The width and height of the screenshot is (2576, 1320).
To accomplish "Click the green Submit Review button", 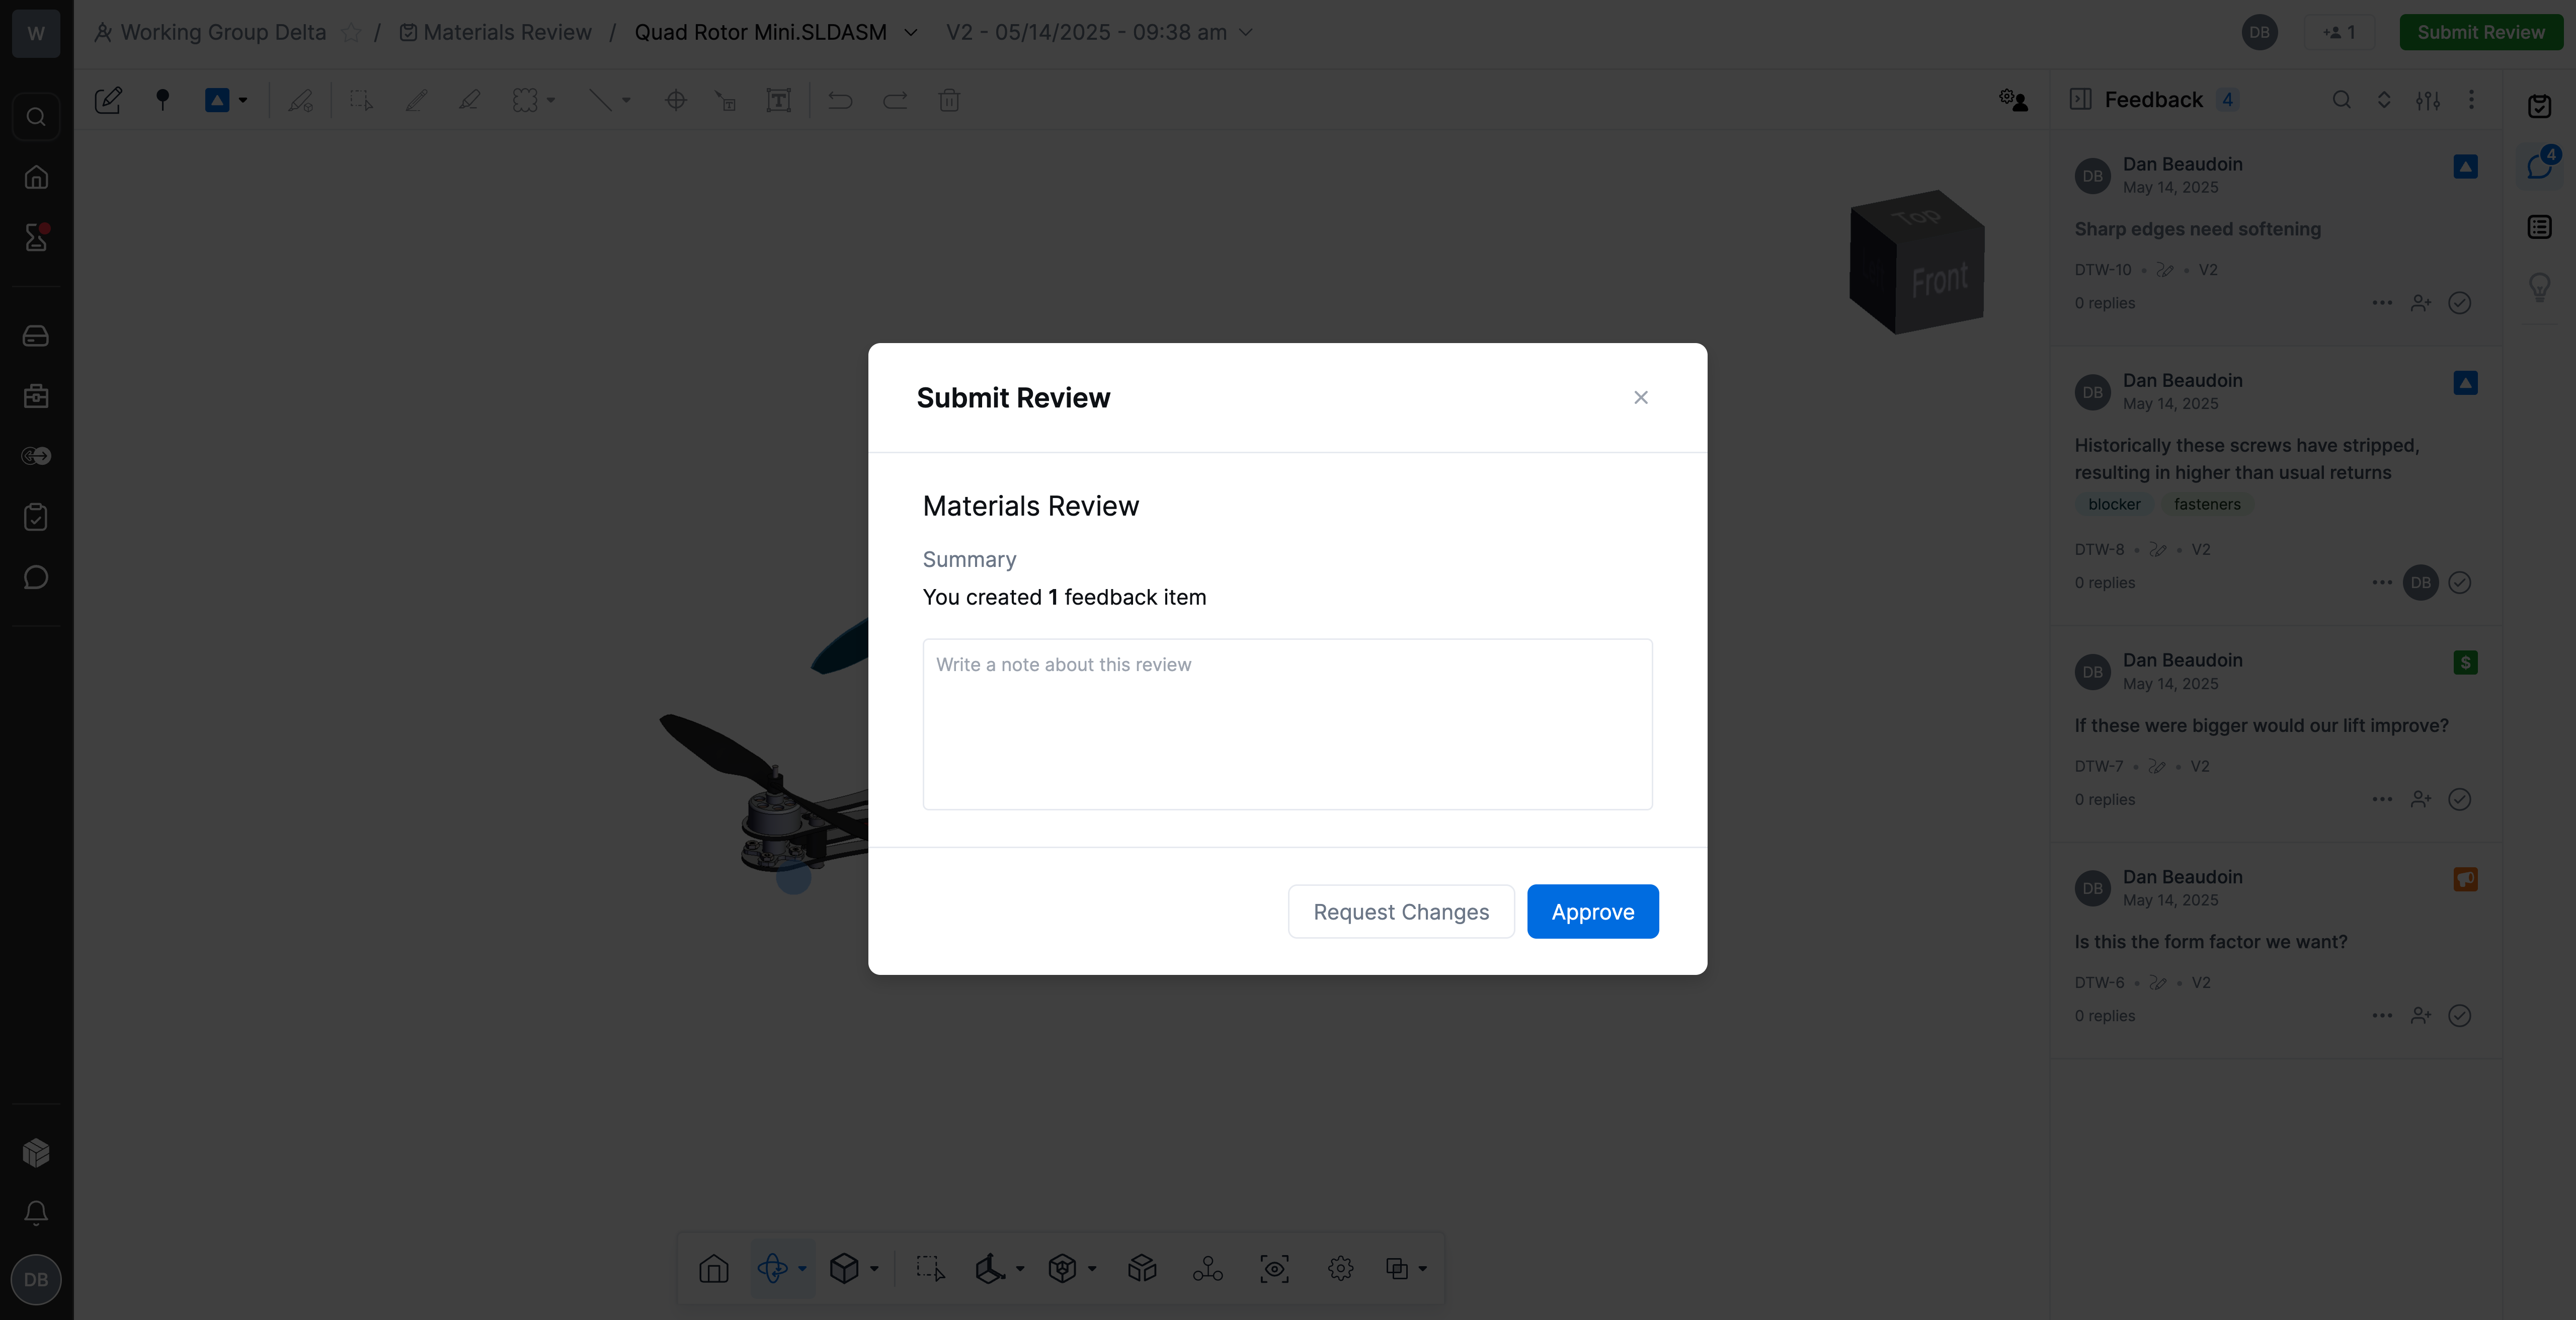I will [2480, 32].
